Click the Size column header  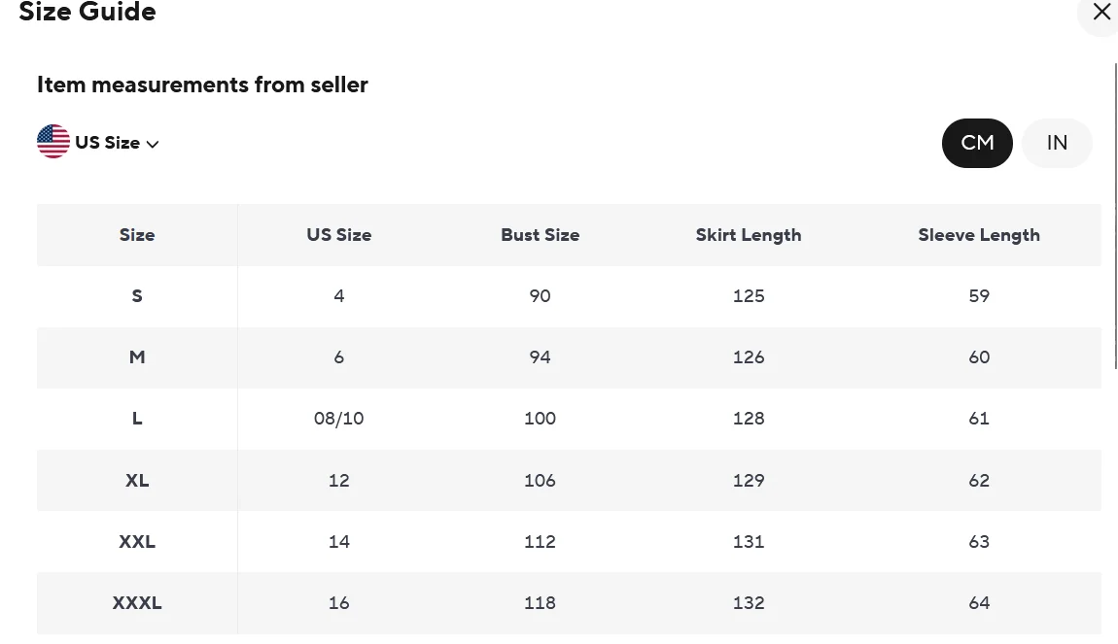pos(137,235)
